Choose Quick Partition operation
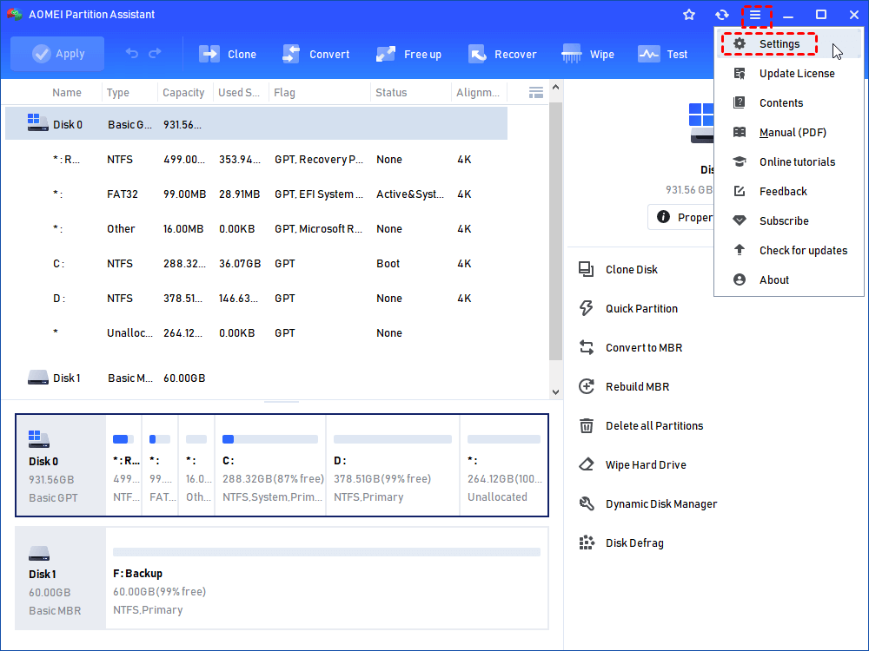The height and width of the screenshot is (651, 869). click(628, 308)
